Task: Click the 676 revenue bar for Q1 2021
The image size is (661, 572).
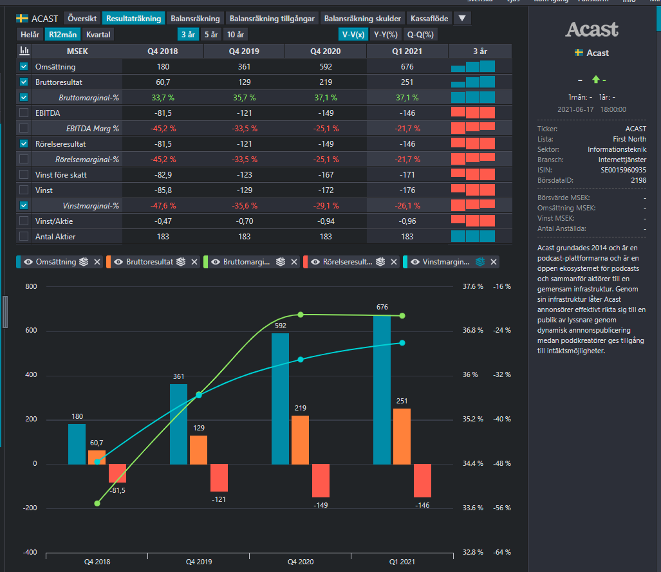Action: click(382, 389)
